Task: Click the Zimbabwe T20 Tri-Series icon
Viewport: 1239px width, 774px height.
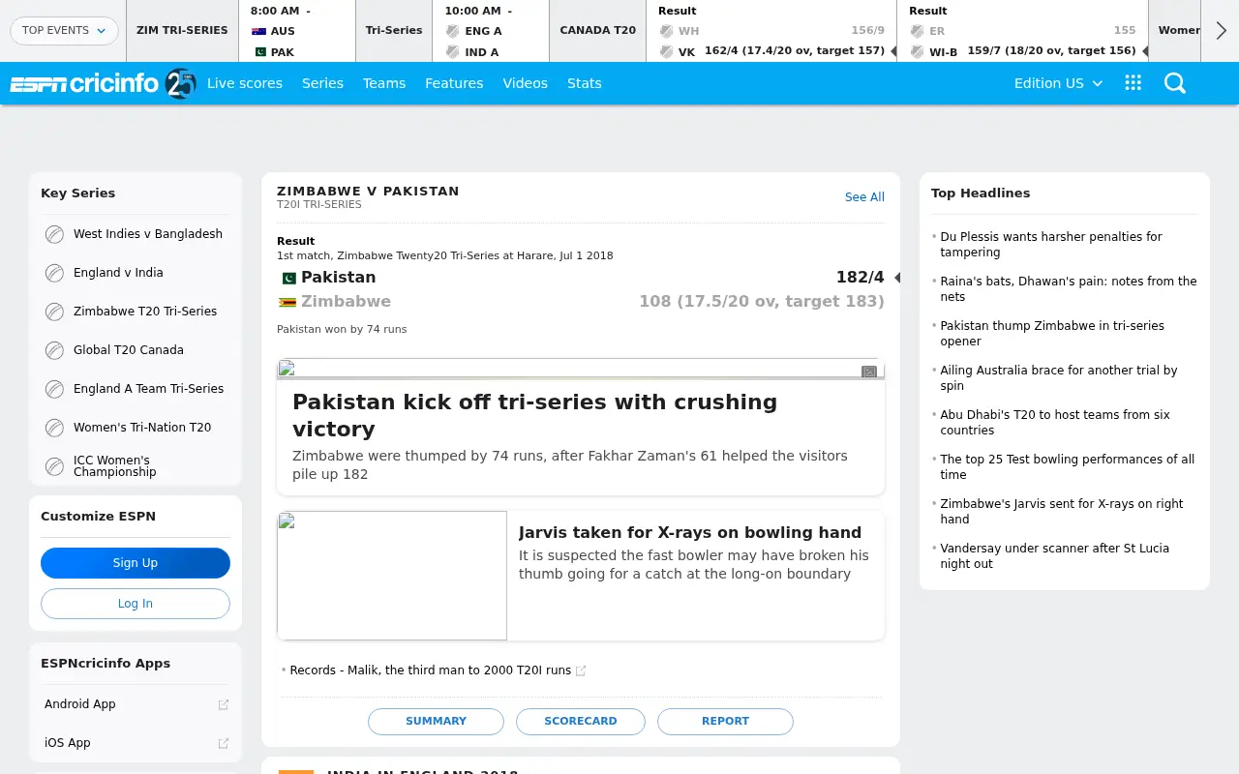Action: (54, 312)
